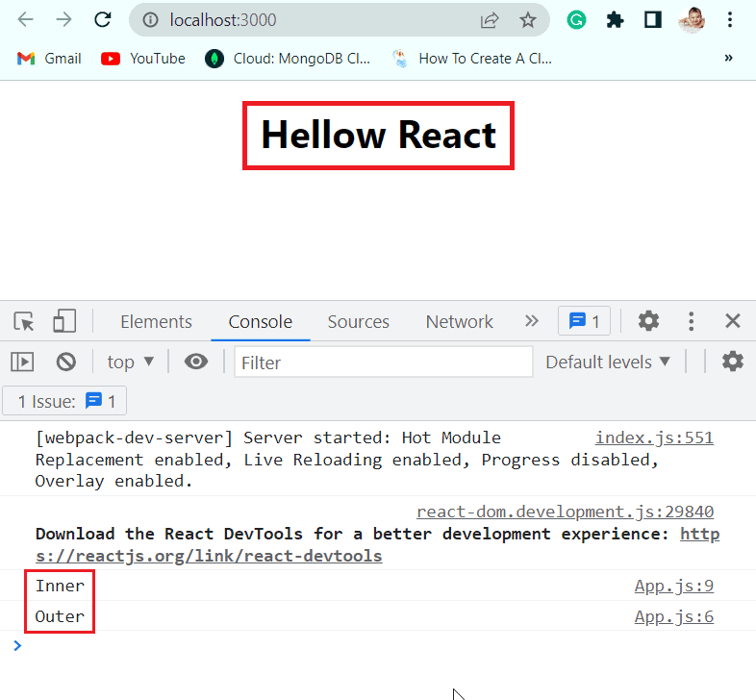Select the Console tab
This screenshot has height=700, width=756.
261,321
